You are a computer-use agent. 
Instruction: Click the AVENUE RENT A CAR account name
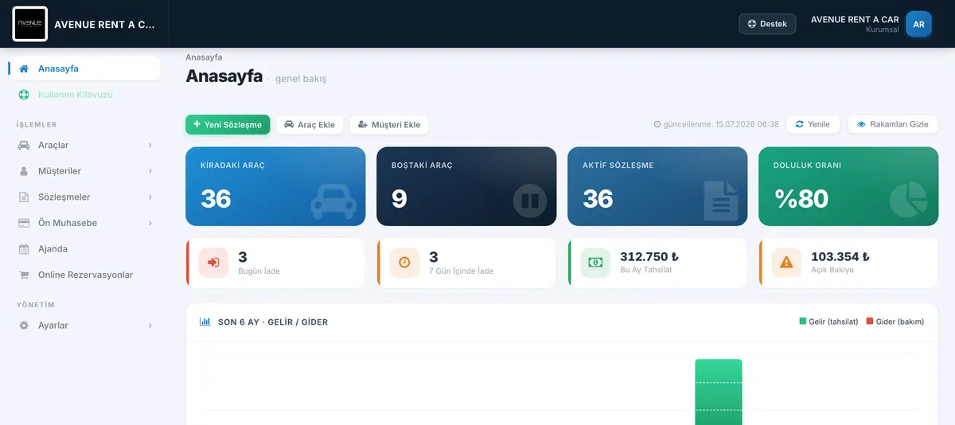pyautogui.click(x=855, y=19)
